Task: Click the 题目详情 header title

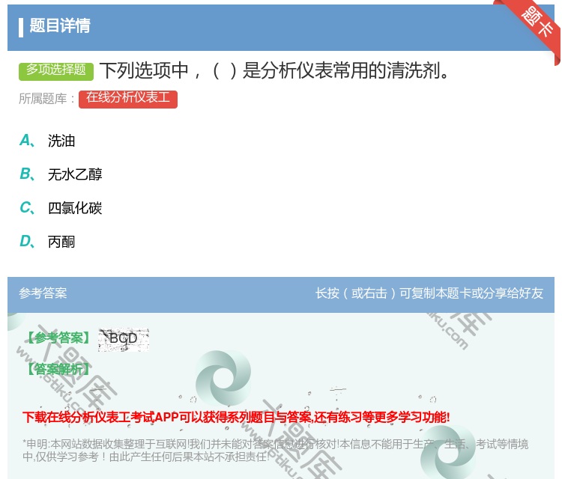Action: click(x=60, y=25)
